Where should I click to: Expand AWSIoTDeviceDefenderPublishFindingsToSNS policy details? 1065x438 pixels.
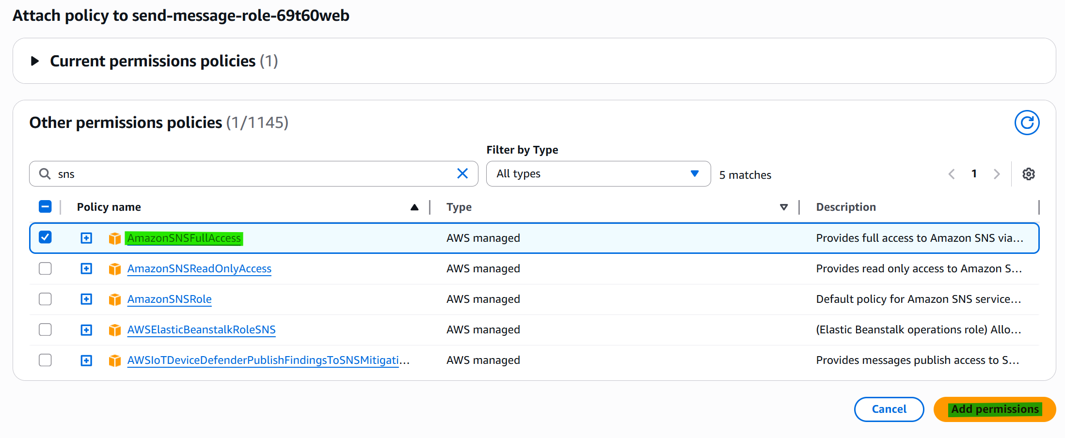[x=86, y=360]
